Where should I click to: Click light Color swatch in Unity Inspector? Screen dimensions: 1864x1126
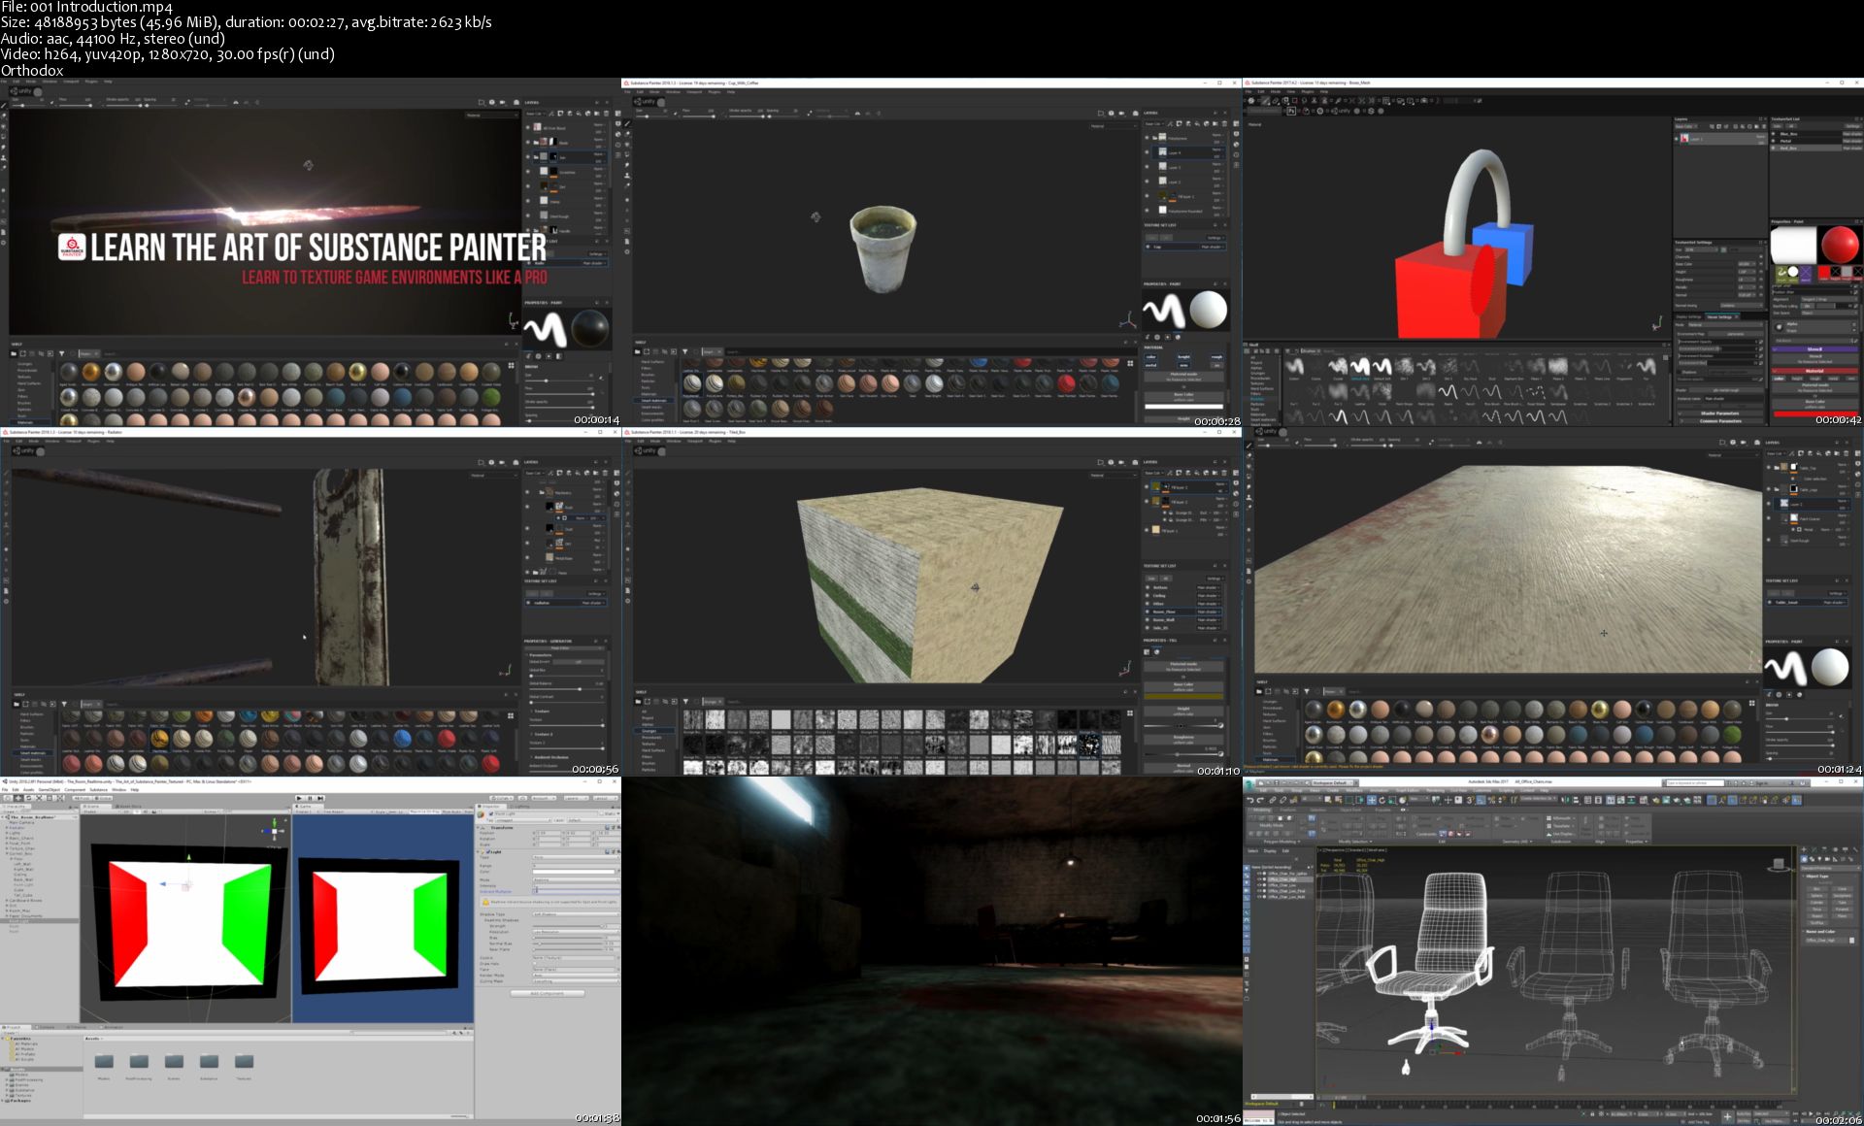[x=574, y=872]
